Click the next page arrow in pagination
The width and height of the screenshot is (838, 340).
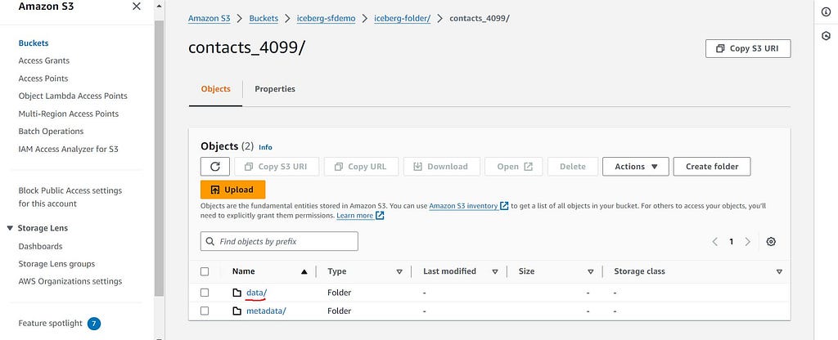coord(748,241)
